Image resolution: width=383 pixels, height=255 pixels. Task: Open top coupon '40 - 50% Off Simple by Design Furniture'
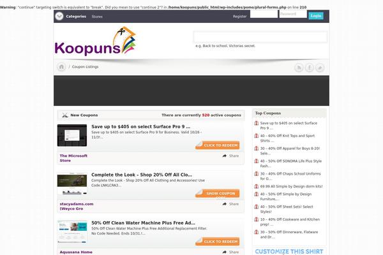click(x=286, y=196)
